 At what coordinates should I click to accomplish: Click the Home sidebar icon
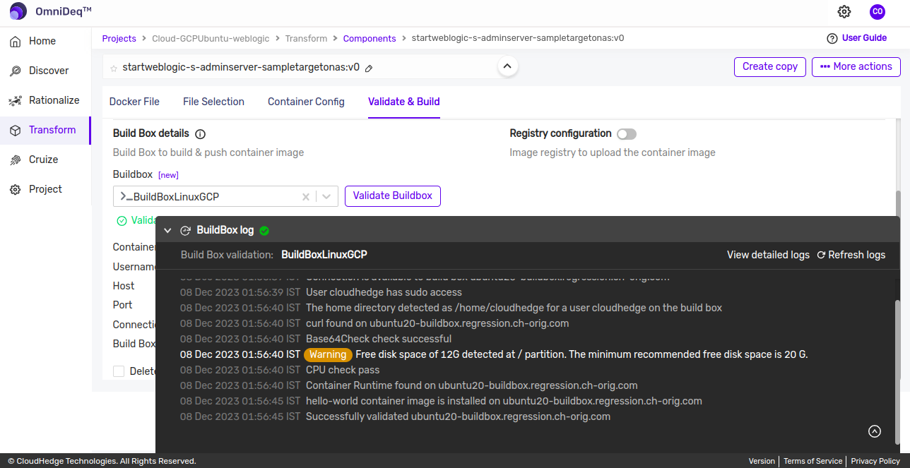(15, 42)
